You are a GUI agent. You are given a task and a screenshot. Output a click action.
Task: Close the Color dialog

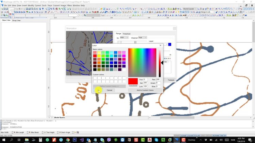tap(160, 45)
